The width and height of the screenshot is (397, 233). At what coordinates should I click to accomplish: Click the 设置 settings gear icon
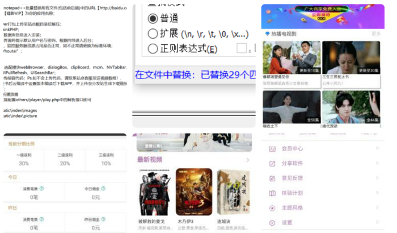click(x=272, y=223)
